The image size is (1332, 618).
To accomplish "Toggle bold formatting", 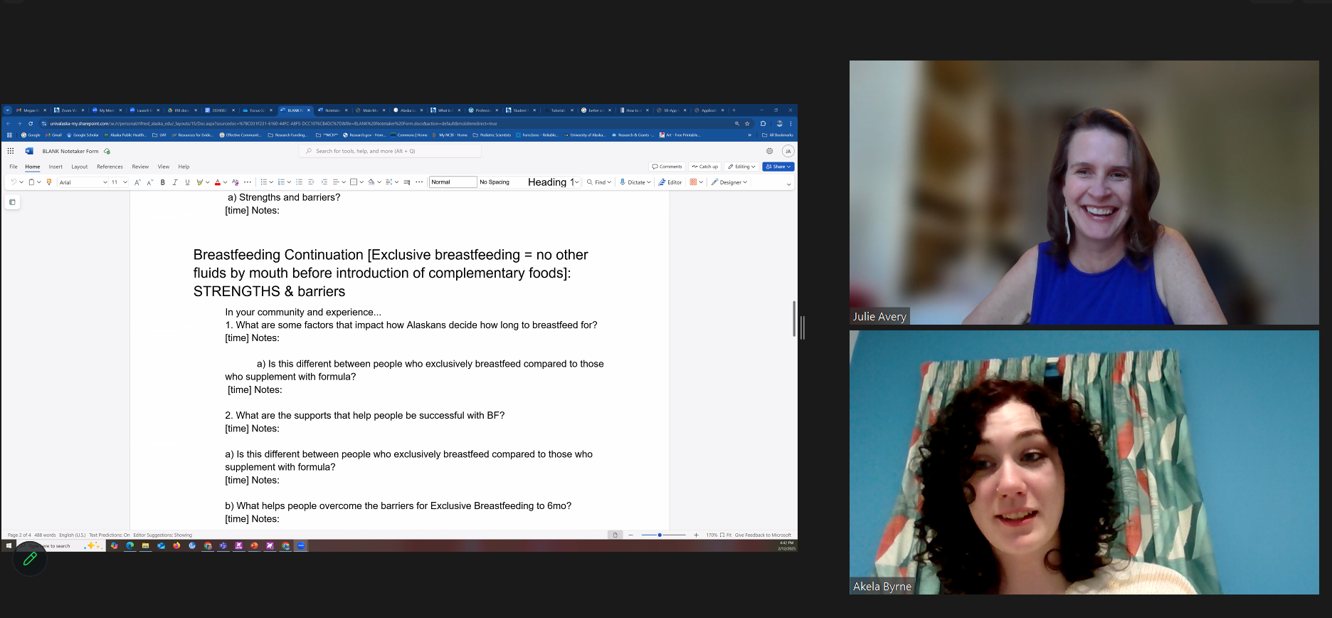I will click(x=162, y=182).
